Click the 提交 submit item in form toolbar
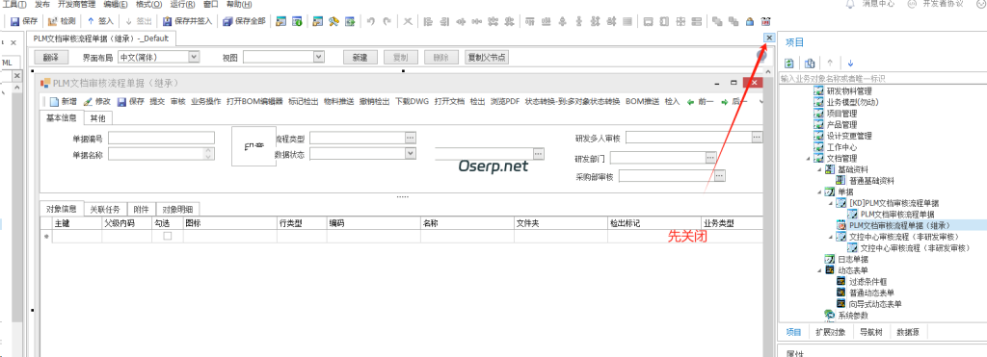Viewport: 987px width, 357px height. tap(157, 101)
